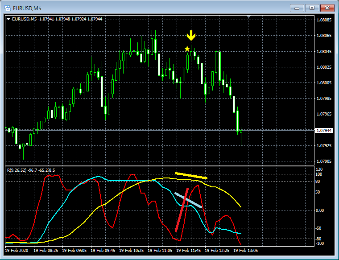Maximize the EURUSD,M5 chart window
The height and width of the screenshot is (260, 339).
pos(312,8)
